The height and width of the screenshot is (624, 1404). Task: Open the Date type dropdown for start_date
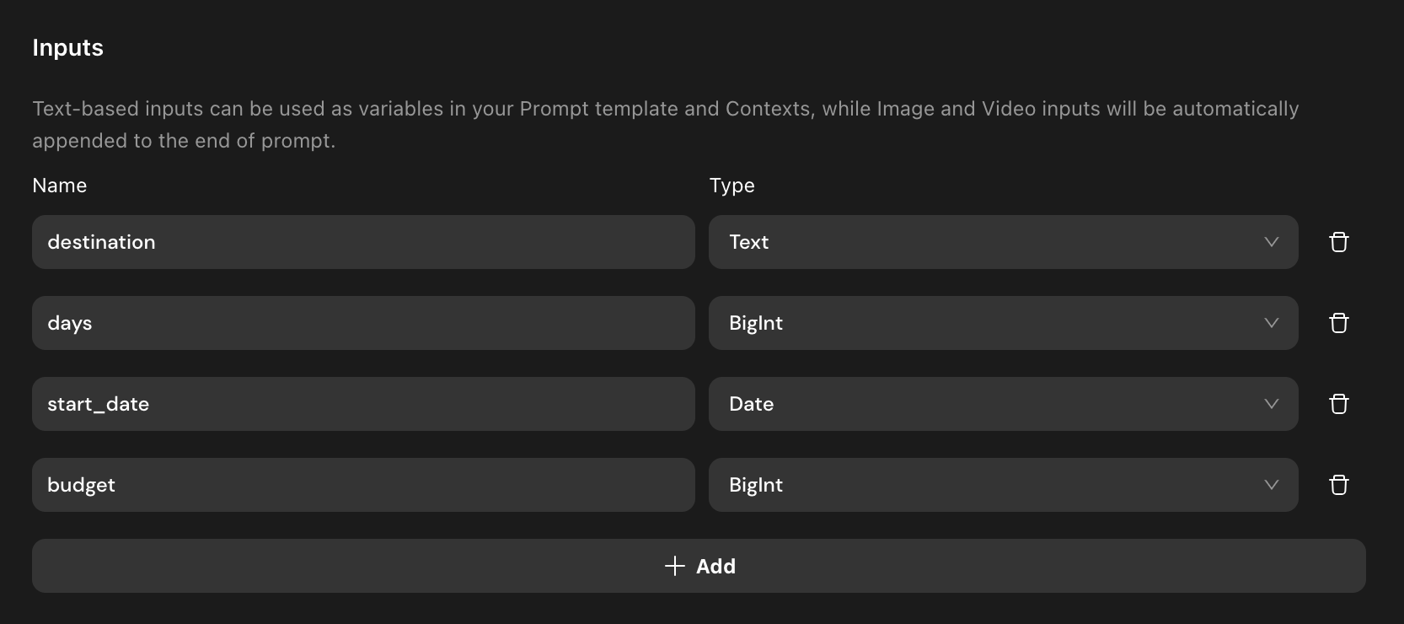pos(1003,404)
